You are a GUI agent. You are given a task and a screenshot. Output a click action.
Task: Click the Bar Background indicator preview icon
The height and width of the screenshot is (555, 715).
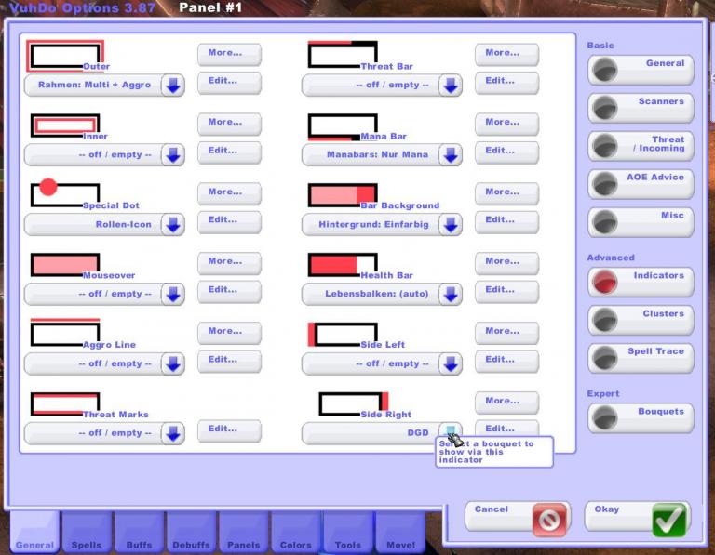(x=343, y=195)
